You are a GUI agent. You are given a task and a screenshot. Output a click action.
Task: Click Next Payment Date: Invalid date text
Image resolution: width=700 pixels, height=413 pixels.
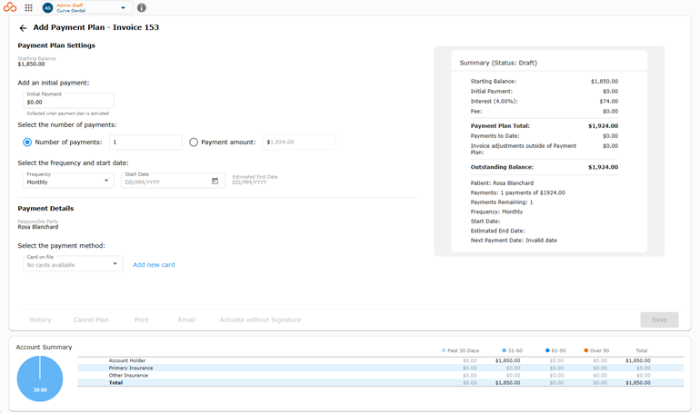point(514,241)
